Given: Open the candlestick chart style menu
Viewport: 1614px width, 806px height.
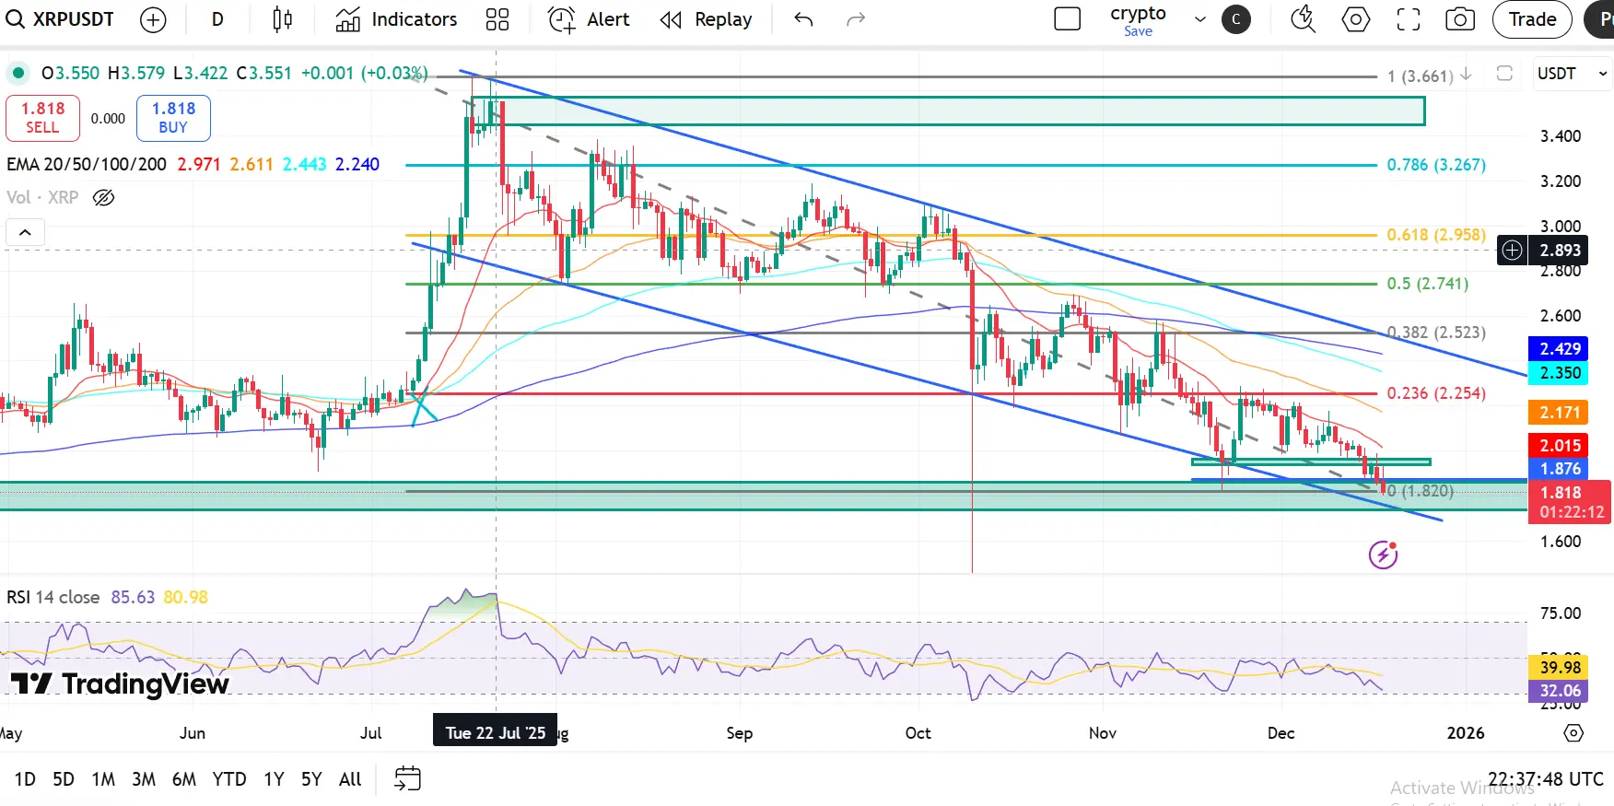Looking at the screenshot, I should tap(283, 19).
